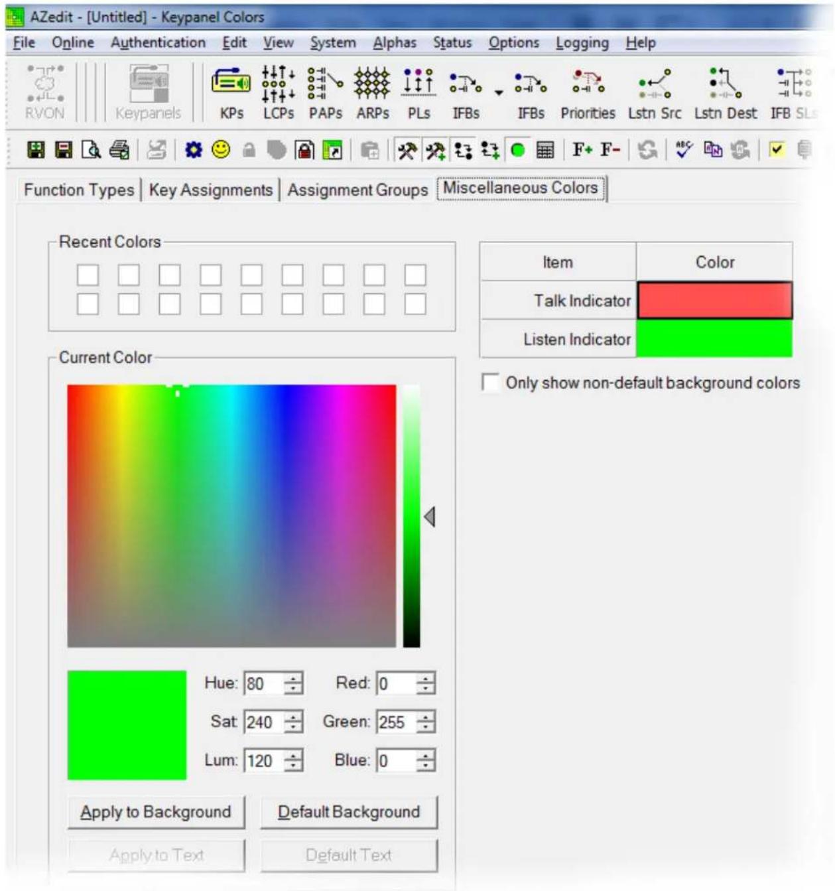This screenshot has height=891, width=835.
Task: Click the green floppy disk save icon
Action: click(x=36, y=150)
